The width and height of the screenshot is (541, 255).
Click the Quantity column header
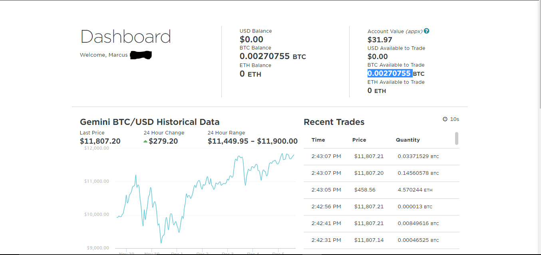(x=408, y=140)
